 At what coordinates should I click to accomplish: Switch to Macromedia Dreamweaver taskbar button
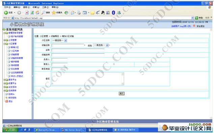46,130
